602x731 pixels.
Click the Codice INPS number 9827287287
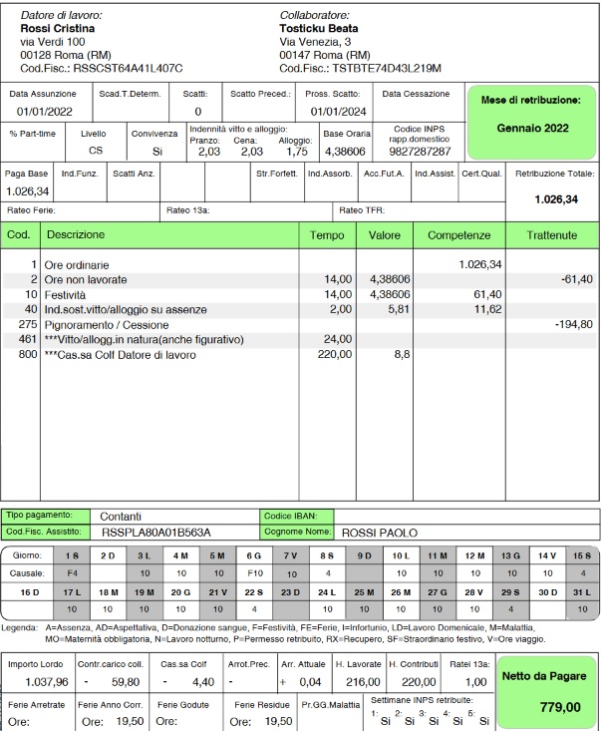click(421, 152)
